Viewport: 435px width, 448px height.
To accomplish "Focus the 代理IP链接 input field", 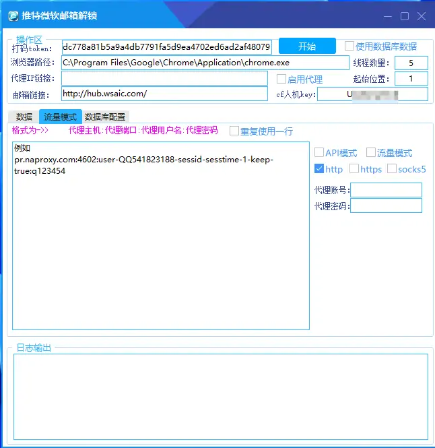I will point(164,78).
